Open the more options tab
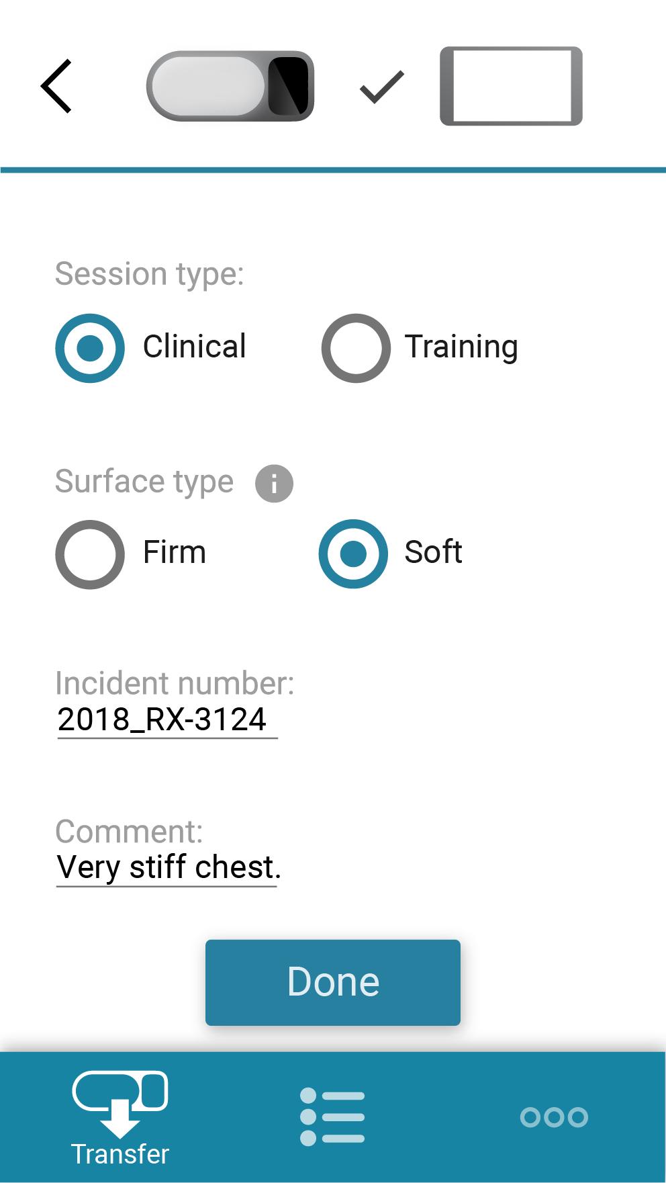666x1183 pixels. pos(554,1116)
